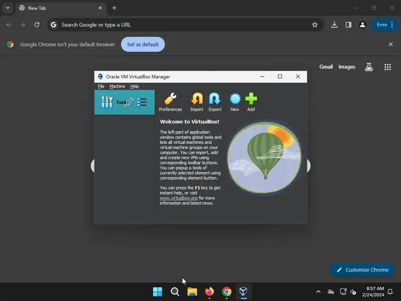Open a new Chrome tab with plus

[x=114, y=8]
